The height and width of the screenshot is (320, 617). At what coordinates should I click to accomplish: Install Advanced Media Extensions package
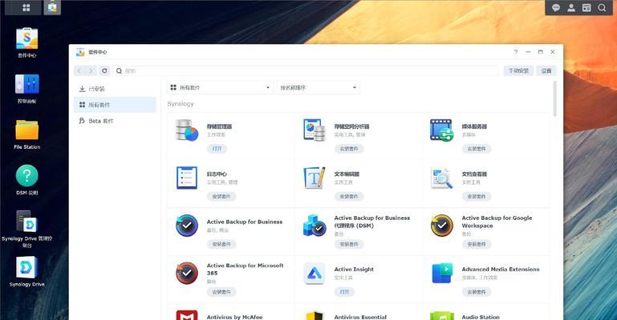tap(476, 292)
